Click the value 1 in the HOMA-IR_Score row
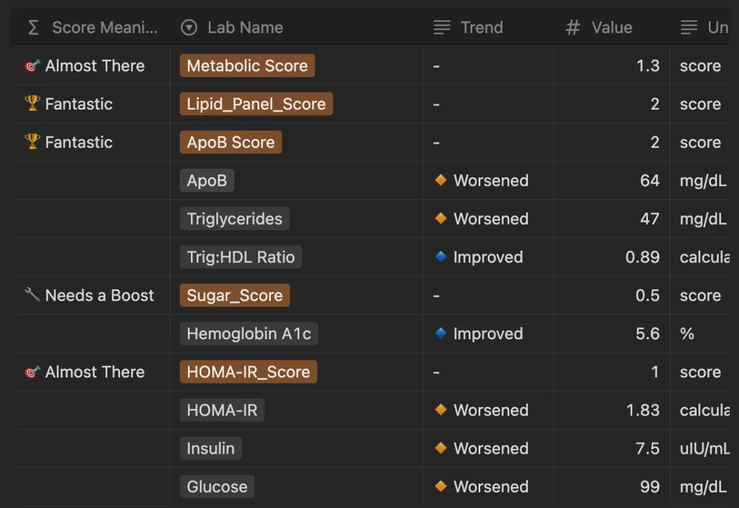Viewport: 739px width, 508px height. [655, 372]
